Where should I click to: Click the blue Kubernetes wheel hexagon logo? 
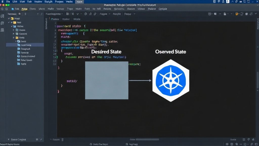(171, 81)
